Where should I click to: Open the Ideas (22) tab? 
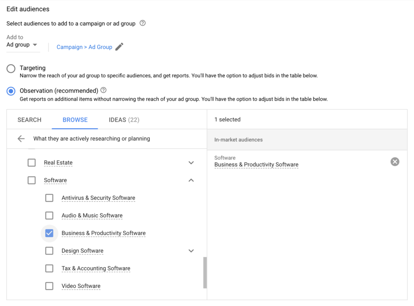click(124, 120)
